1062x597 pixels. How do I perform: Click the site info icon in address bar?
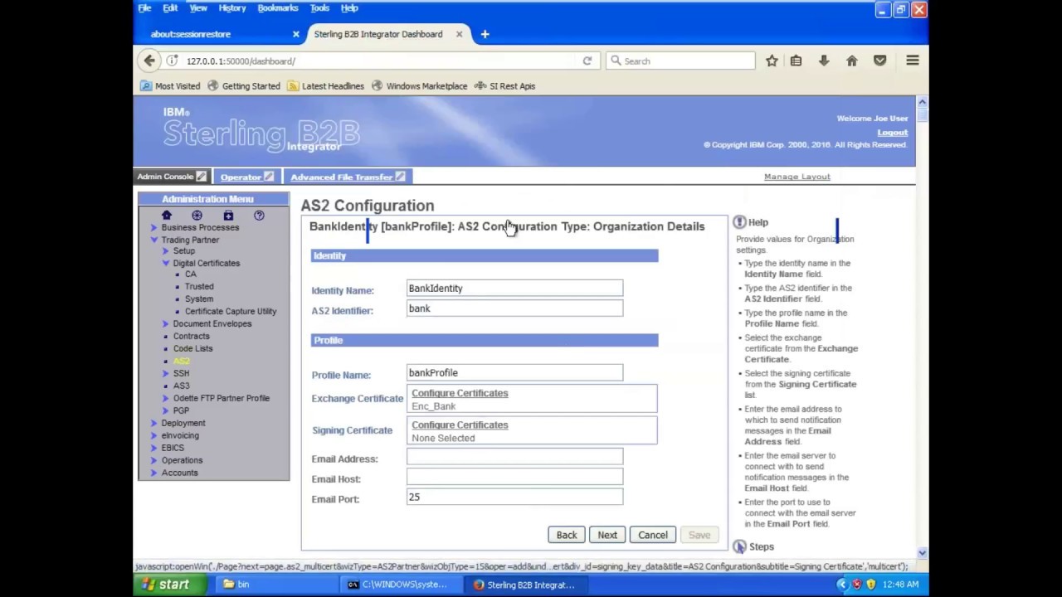(x=172, y=61)
